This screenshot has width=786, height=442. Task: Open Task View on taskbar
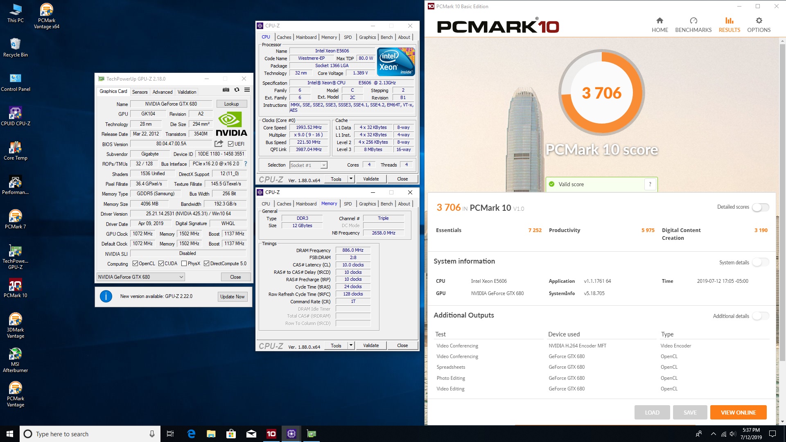pyautogui.click(x=170, y=434)
